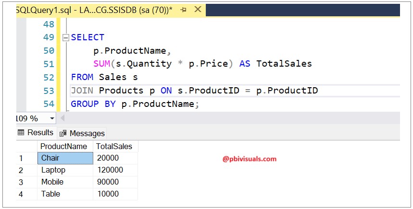Switch to the Messages tab
This screenshot has height=209, width=413.
[82, 134]
